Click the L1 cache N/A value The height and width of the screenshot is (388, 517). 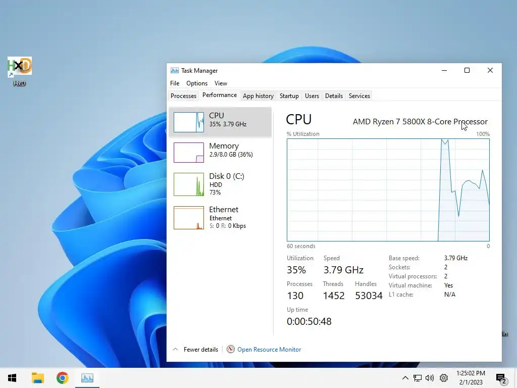point(450,295)
